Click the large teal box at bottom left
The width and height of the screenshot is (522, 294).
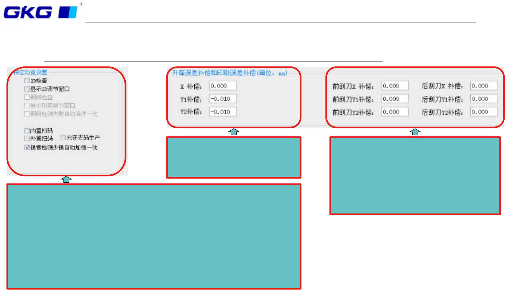(x=154, y=236)
